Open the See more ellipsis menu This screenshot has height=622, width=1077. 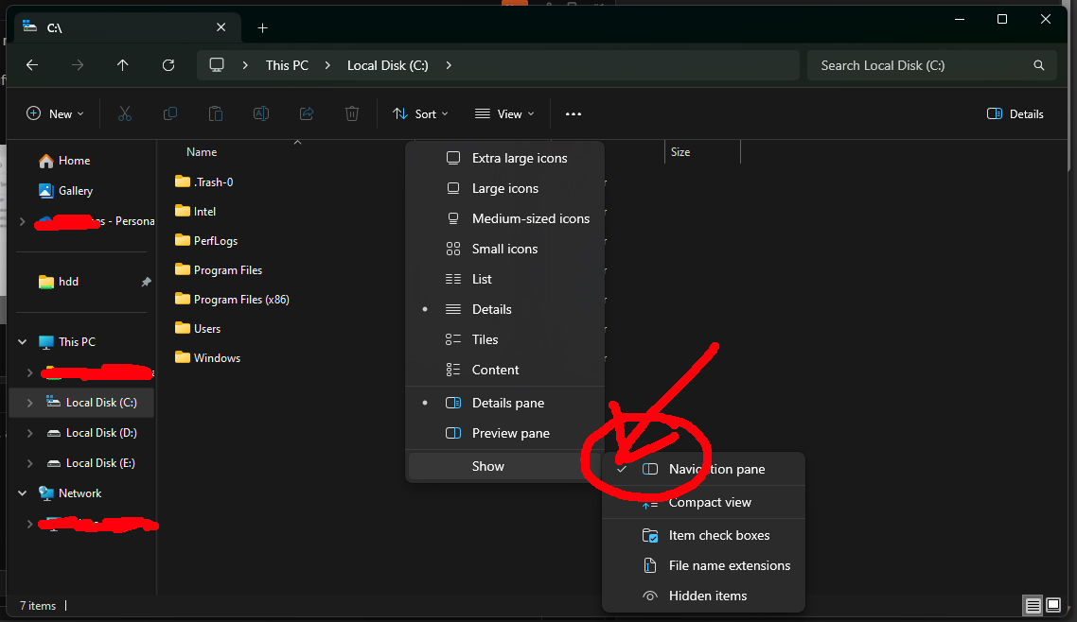[x=574, y=113]
